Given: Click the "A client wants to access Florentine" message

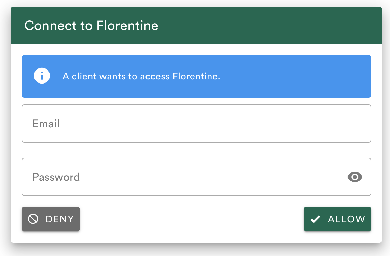Looking at the screenshot, I should (141, 76).
